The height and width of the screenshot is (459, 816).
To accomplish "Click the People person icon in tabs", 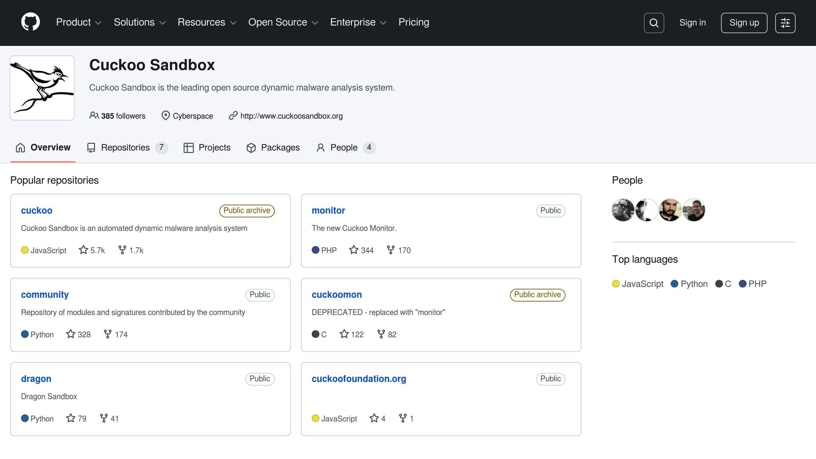I will point(320,148).
